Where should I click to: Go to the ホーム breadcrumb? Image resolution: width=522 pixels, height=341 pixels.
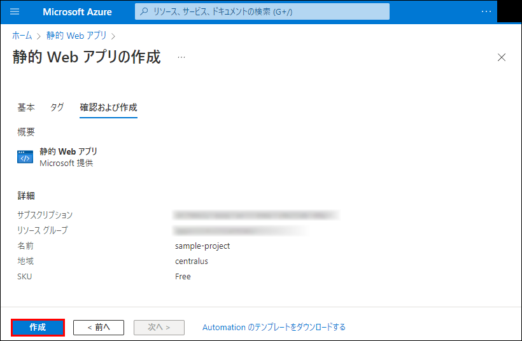22,35
